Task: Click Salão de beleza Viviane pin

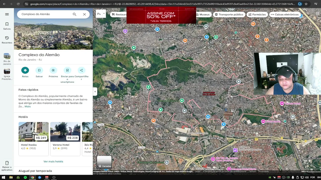Action: [239, 81]
